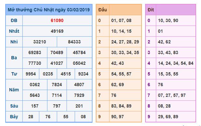Select the red special prize number 61090
This screenshot has height=126, width=201.
click(57, 20)
